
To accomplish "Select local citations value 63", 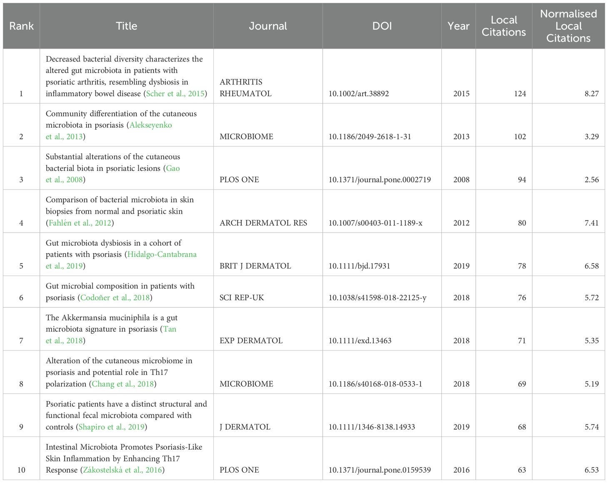I will [522, 470].
